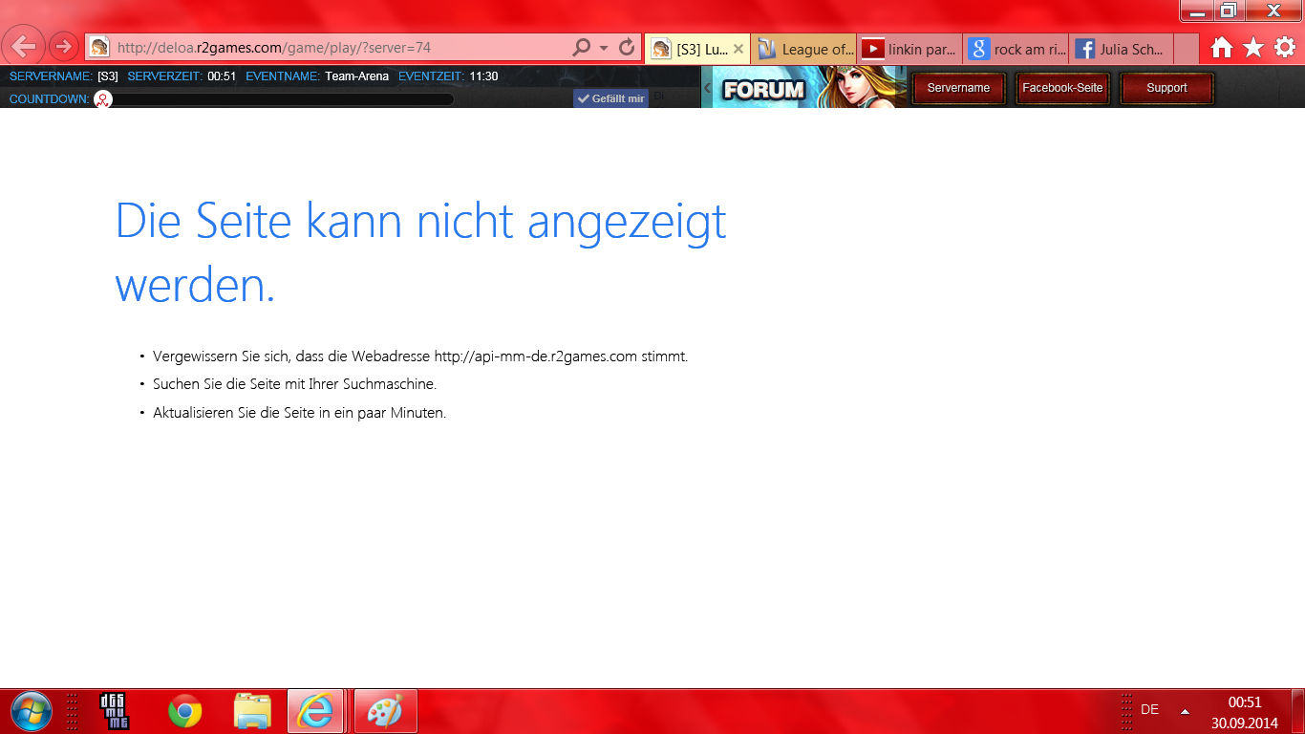The height and width of the screenshot is (734, 1305).
Task: Click the browser Back arrow button
Action: coord(24,46)
